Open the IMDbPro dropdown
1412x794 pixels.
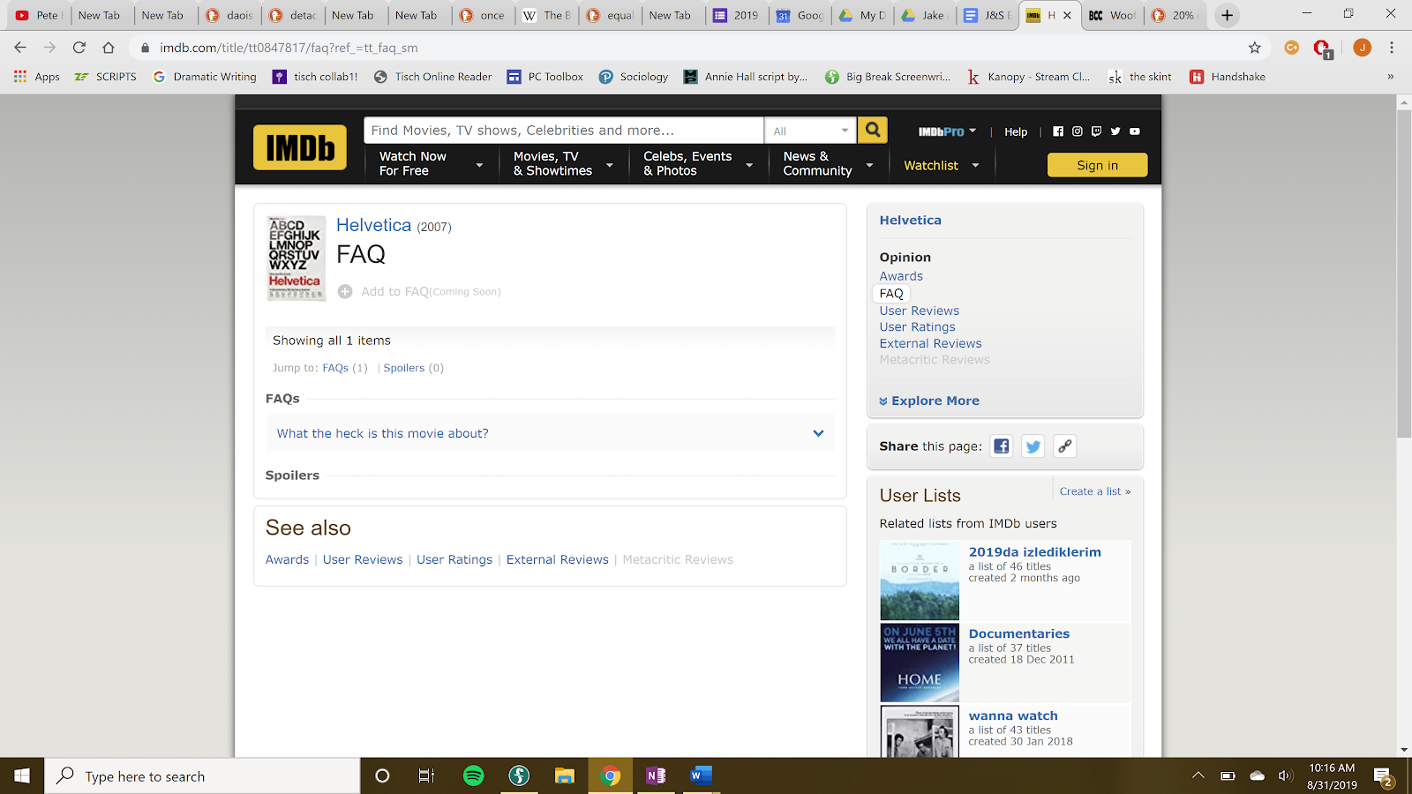click(947, 131)
